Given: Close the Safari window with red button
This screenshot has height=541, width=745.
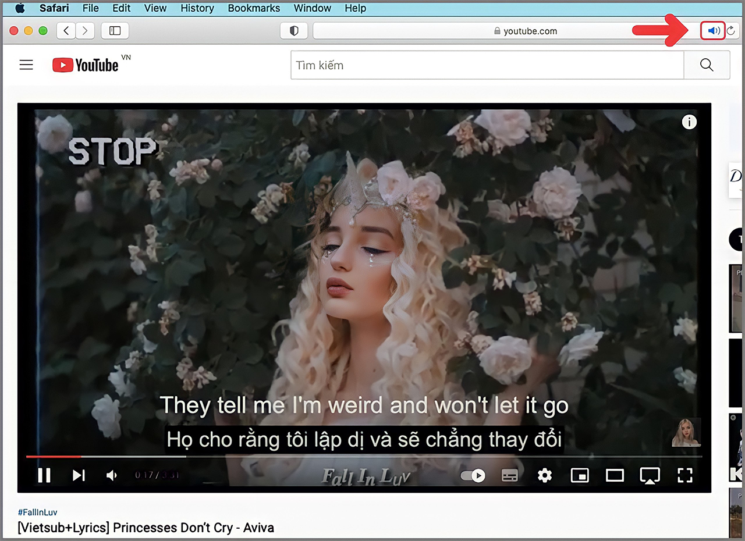Looking at the screenshot, I should (14, 31).
